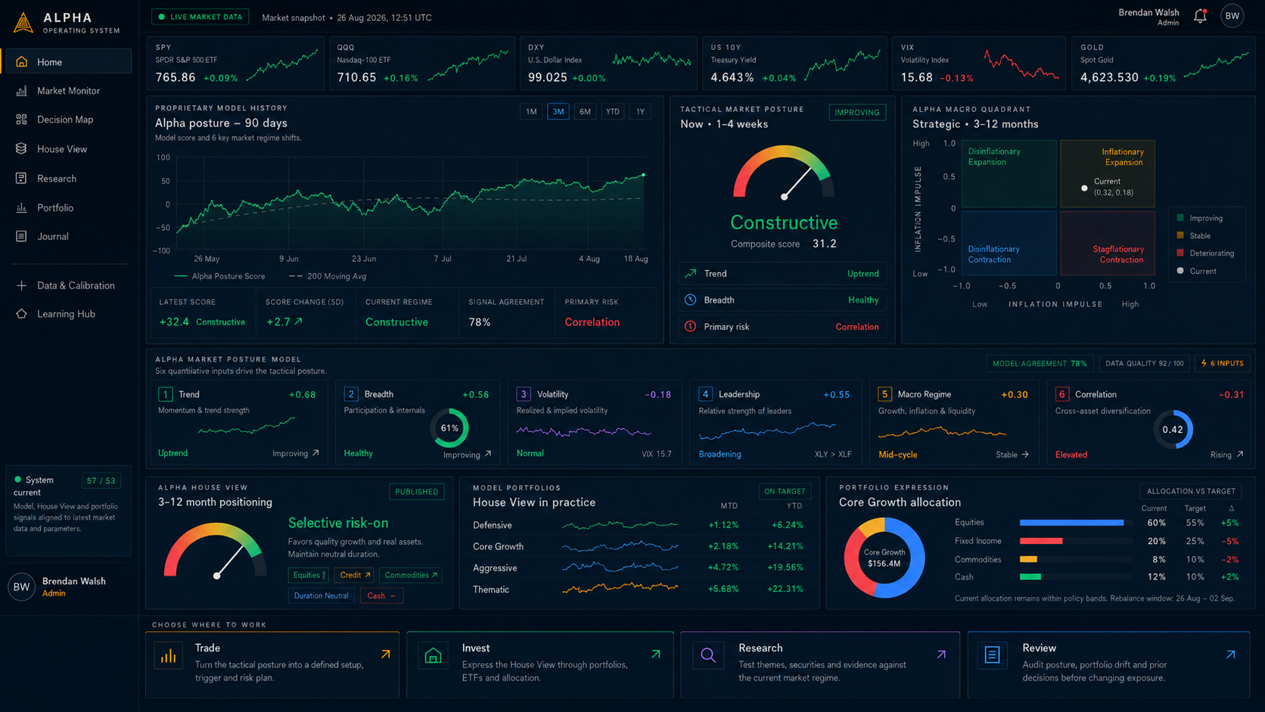Click the BW avatar in top bar
Screen dimensions: 1265x712
[x=1232, y=16]
